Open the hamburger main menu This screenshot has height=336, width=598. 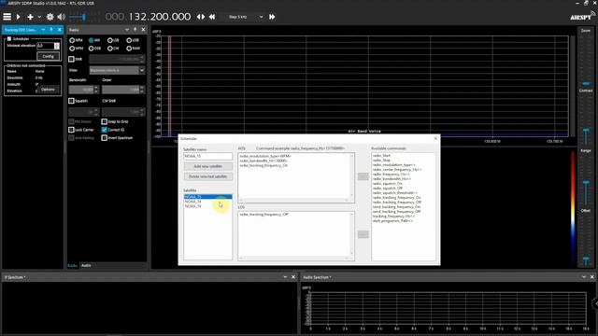click(7, 17)
